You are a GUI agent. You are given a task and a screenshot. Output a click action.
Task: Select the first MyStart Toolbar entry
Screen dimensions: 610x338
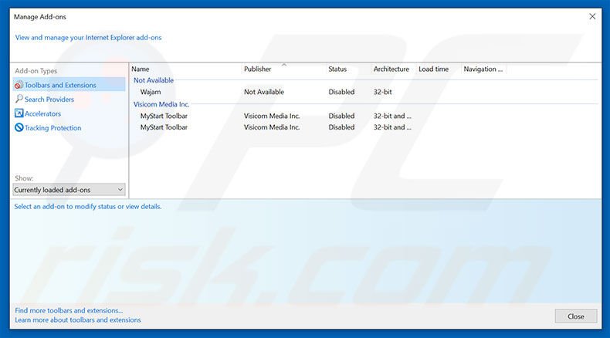click(364, 116)
